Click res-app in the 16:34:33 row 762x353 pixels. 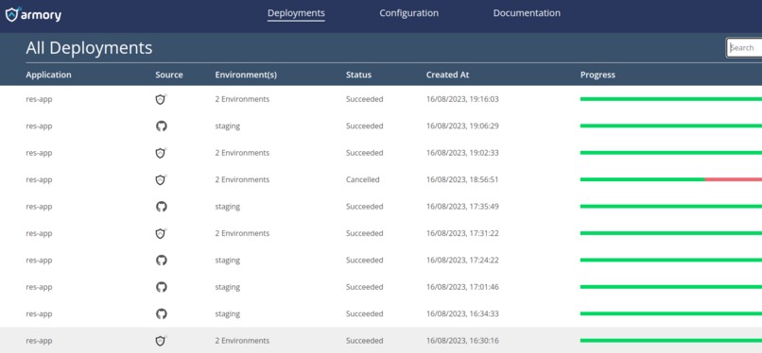coord(39,313)
